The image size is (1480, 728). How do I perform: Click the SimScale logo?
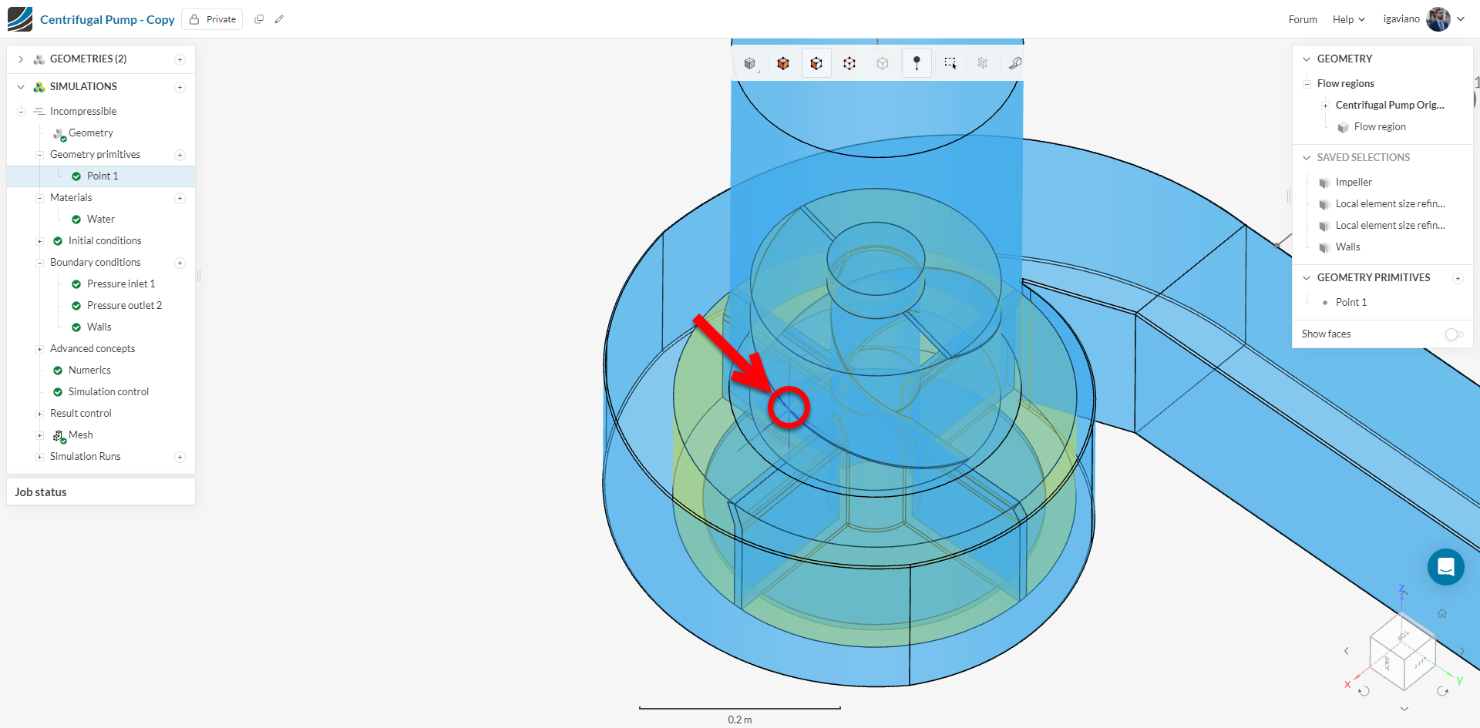[x=20, y=19]
